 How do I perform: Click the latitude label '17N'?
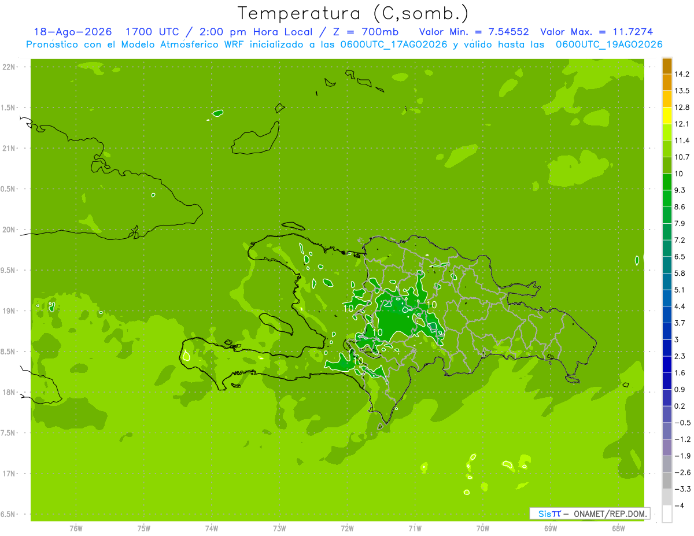(x=8, y=474)
